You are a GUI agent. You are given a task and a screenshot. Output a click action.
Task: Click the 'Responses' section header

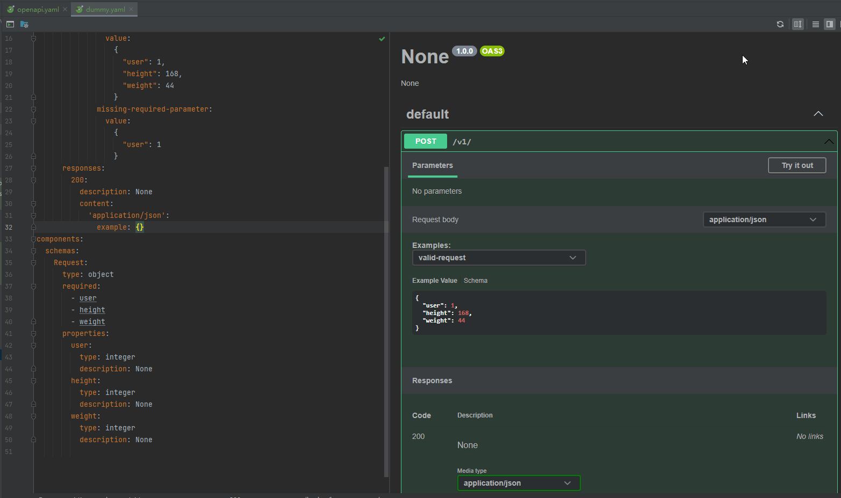pyautogui.click(x=432, y=380)
